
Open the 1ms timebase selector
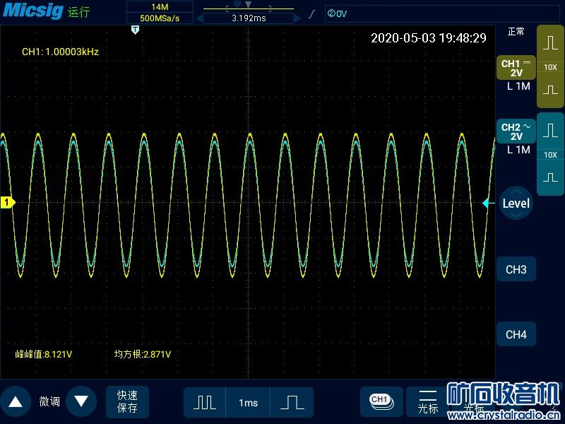coord(248,402)
